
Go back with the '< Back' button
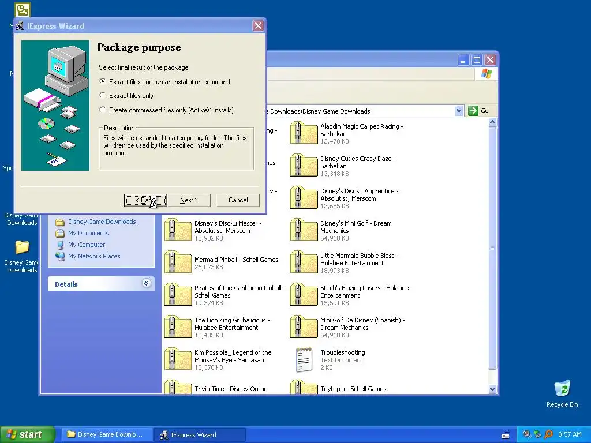tap(146, 200)
